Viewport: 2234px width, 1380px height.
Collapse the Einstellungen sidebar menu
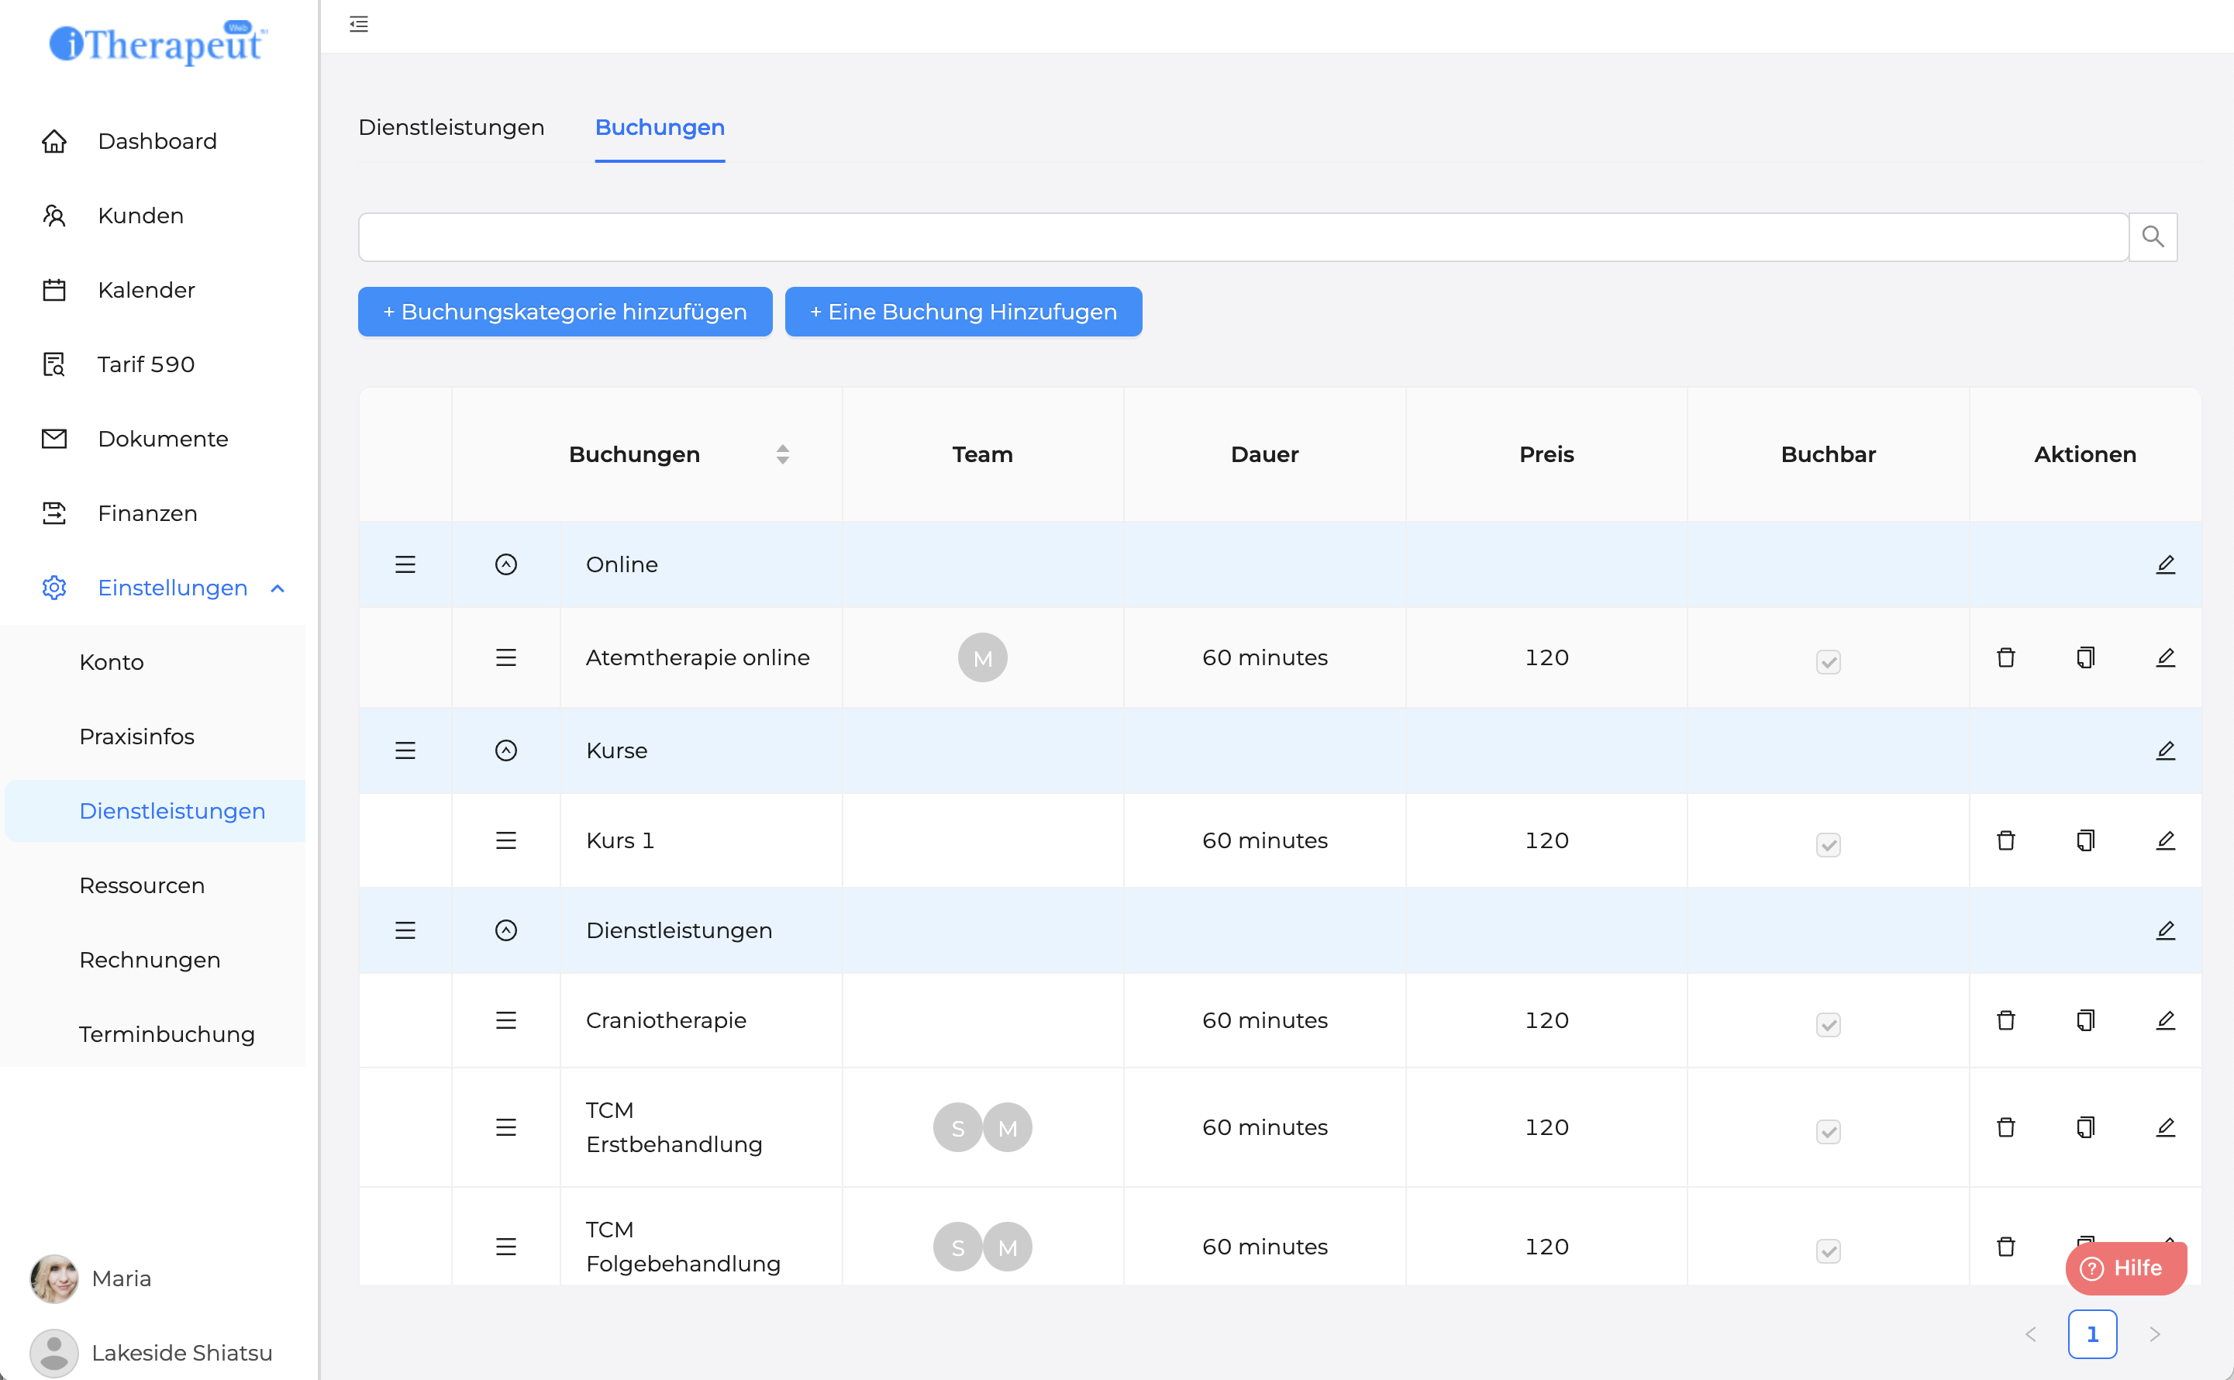(171, 588)
